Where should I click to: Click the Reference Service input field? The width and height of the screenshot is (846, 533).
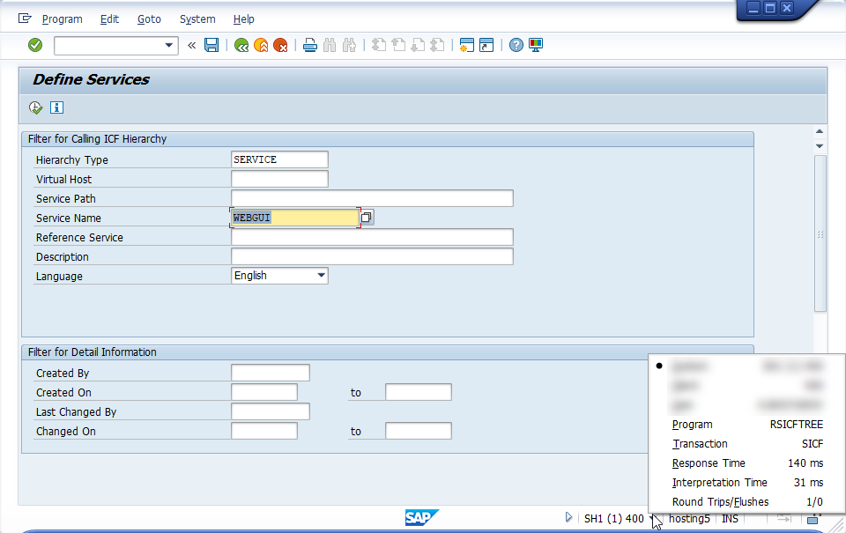coord(372,237)
